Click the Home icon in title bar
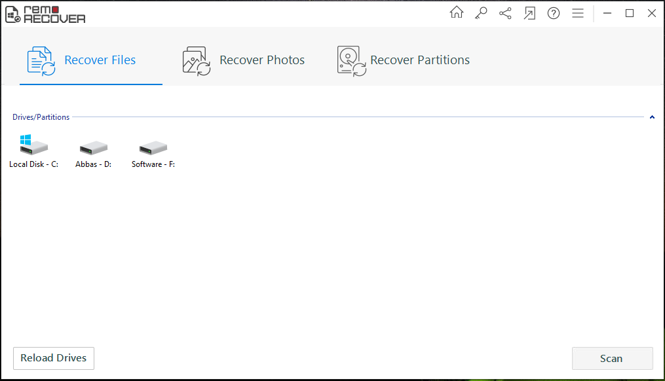 [x=457, y=12]
